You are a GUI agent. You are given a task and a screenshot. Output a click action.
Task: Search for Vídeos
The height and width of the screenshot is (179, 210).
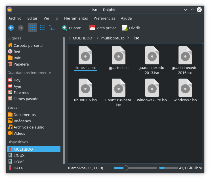[x=34, y=134]
